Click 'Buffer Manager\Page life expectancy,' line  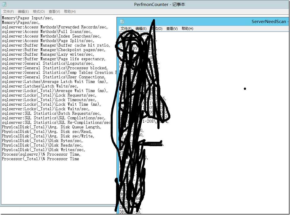pos(54,59)
